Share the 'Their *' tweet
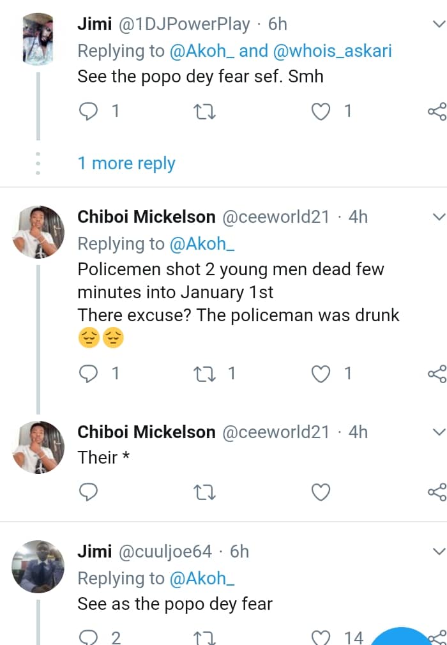This screenshot has width=447, height=645. [437, 492]
